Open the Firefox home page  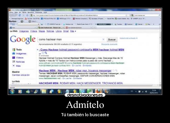click(x=27, y=15)
